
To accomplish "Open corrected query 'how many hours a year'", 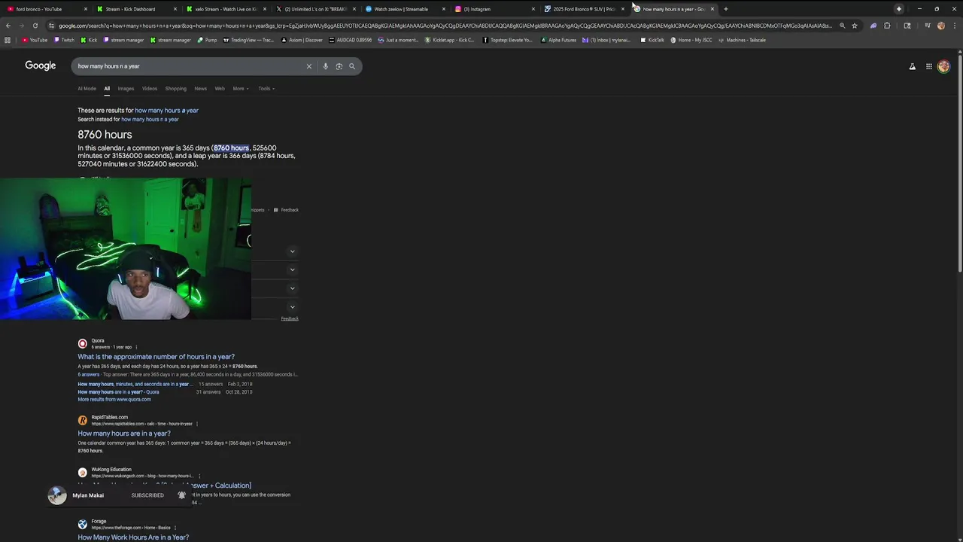I will [166, 111].
